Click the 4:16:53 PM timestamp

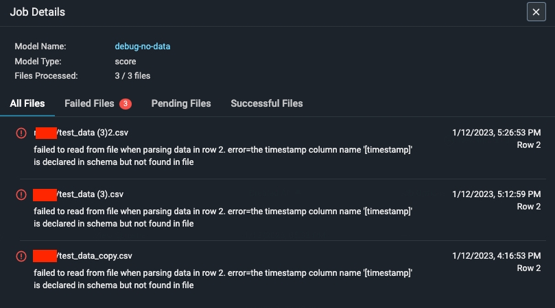tap(497, 255)
